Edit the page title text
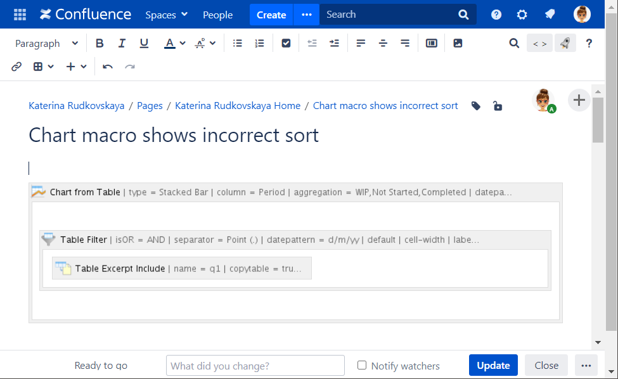The height and width of the screenshot is (379, 618). coord(174,135)
